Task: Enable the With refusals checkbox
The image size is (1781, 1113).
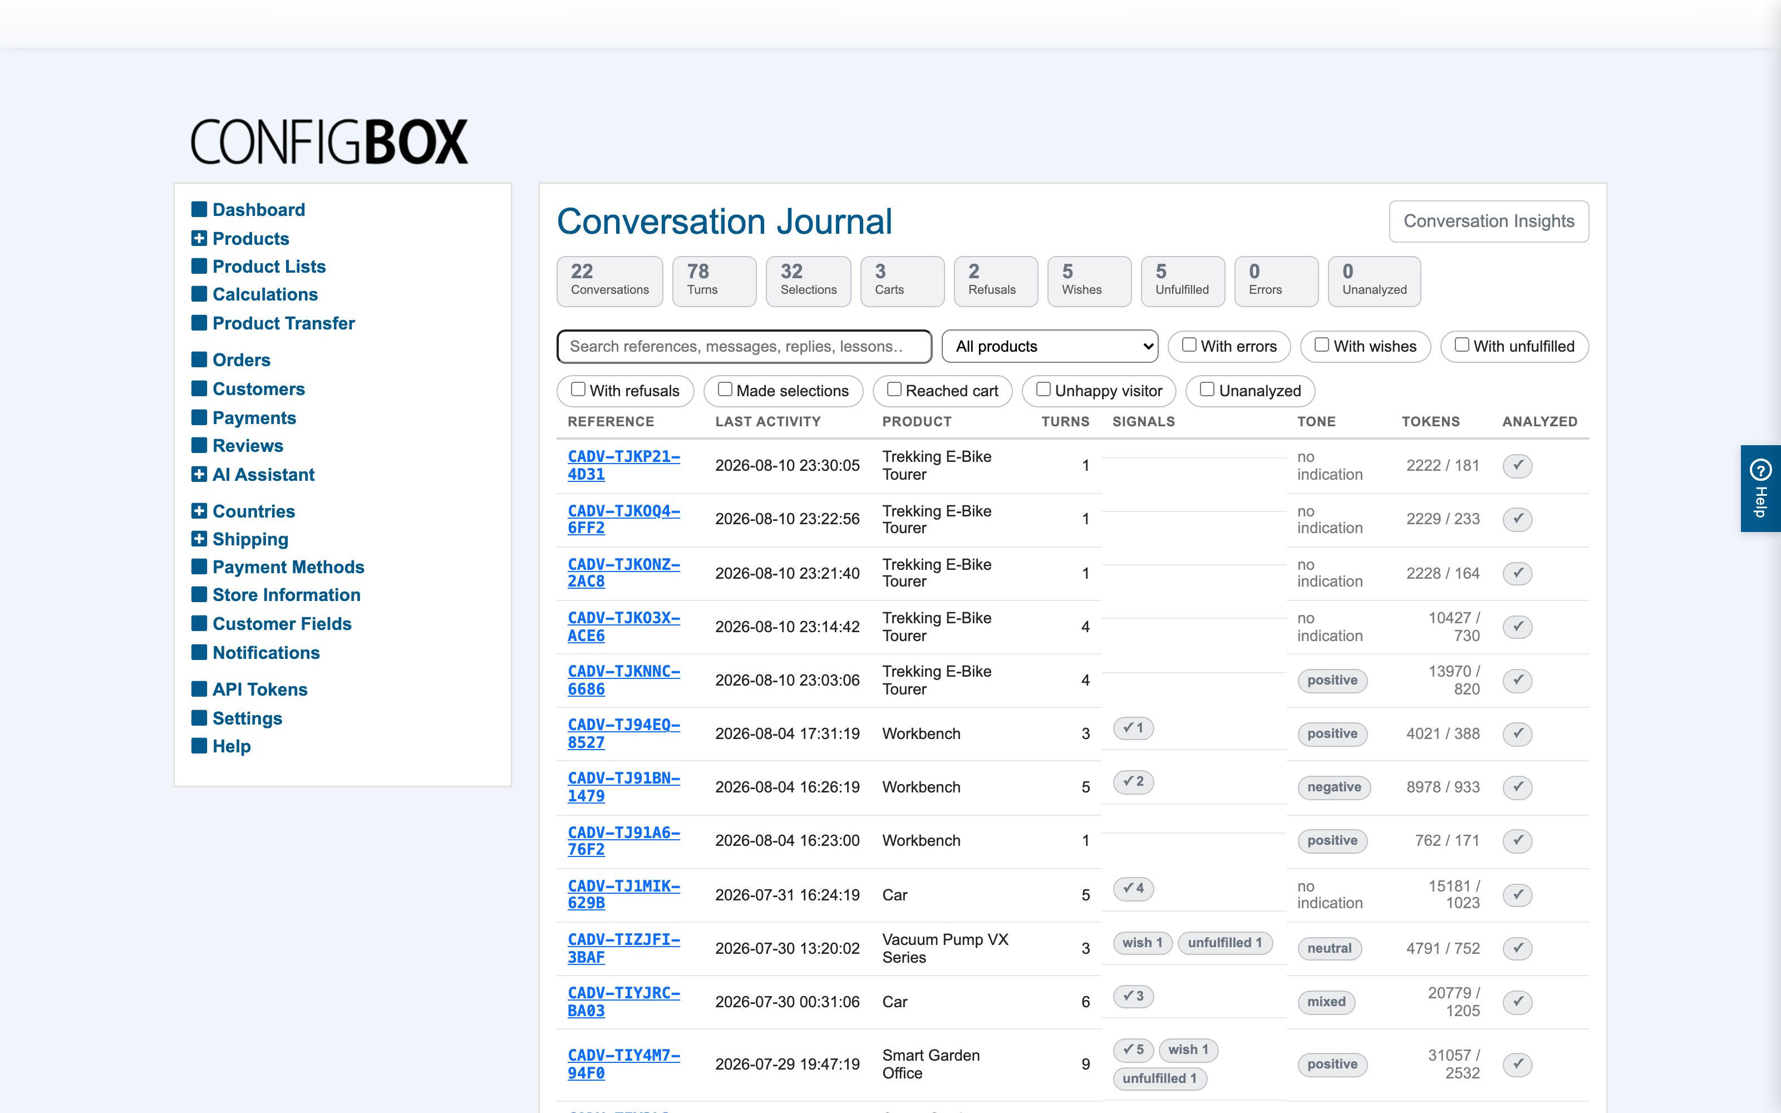Action: [x=578, y=390]
